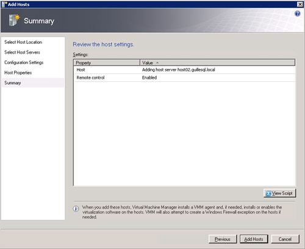
Task: Go to Select Host Location step
Action: [23, 42]
